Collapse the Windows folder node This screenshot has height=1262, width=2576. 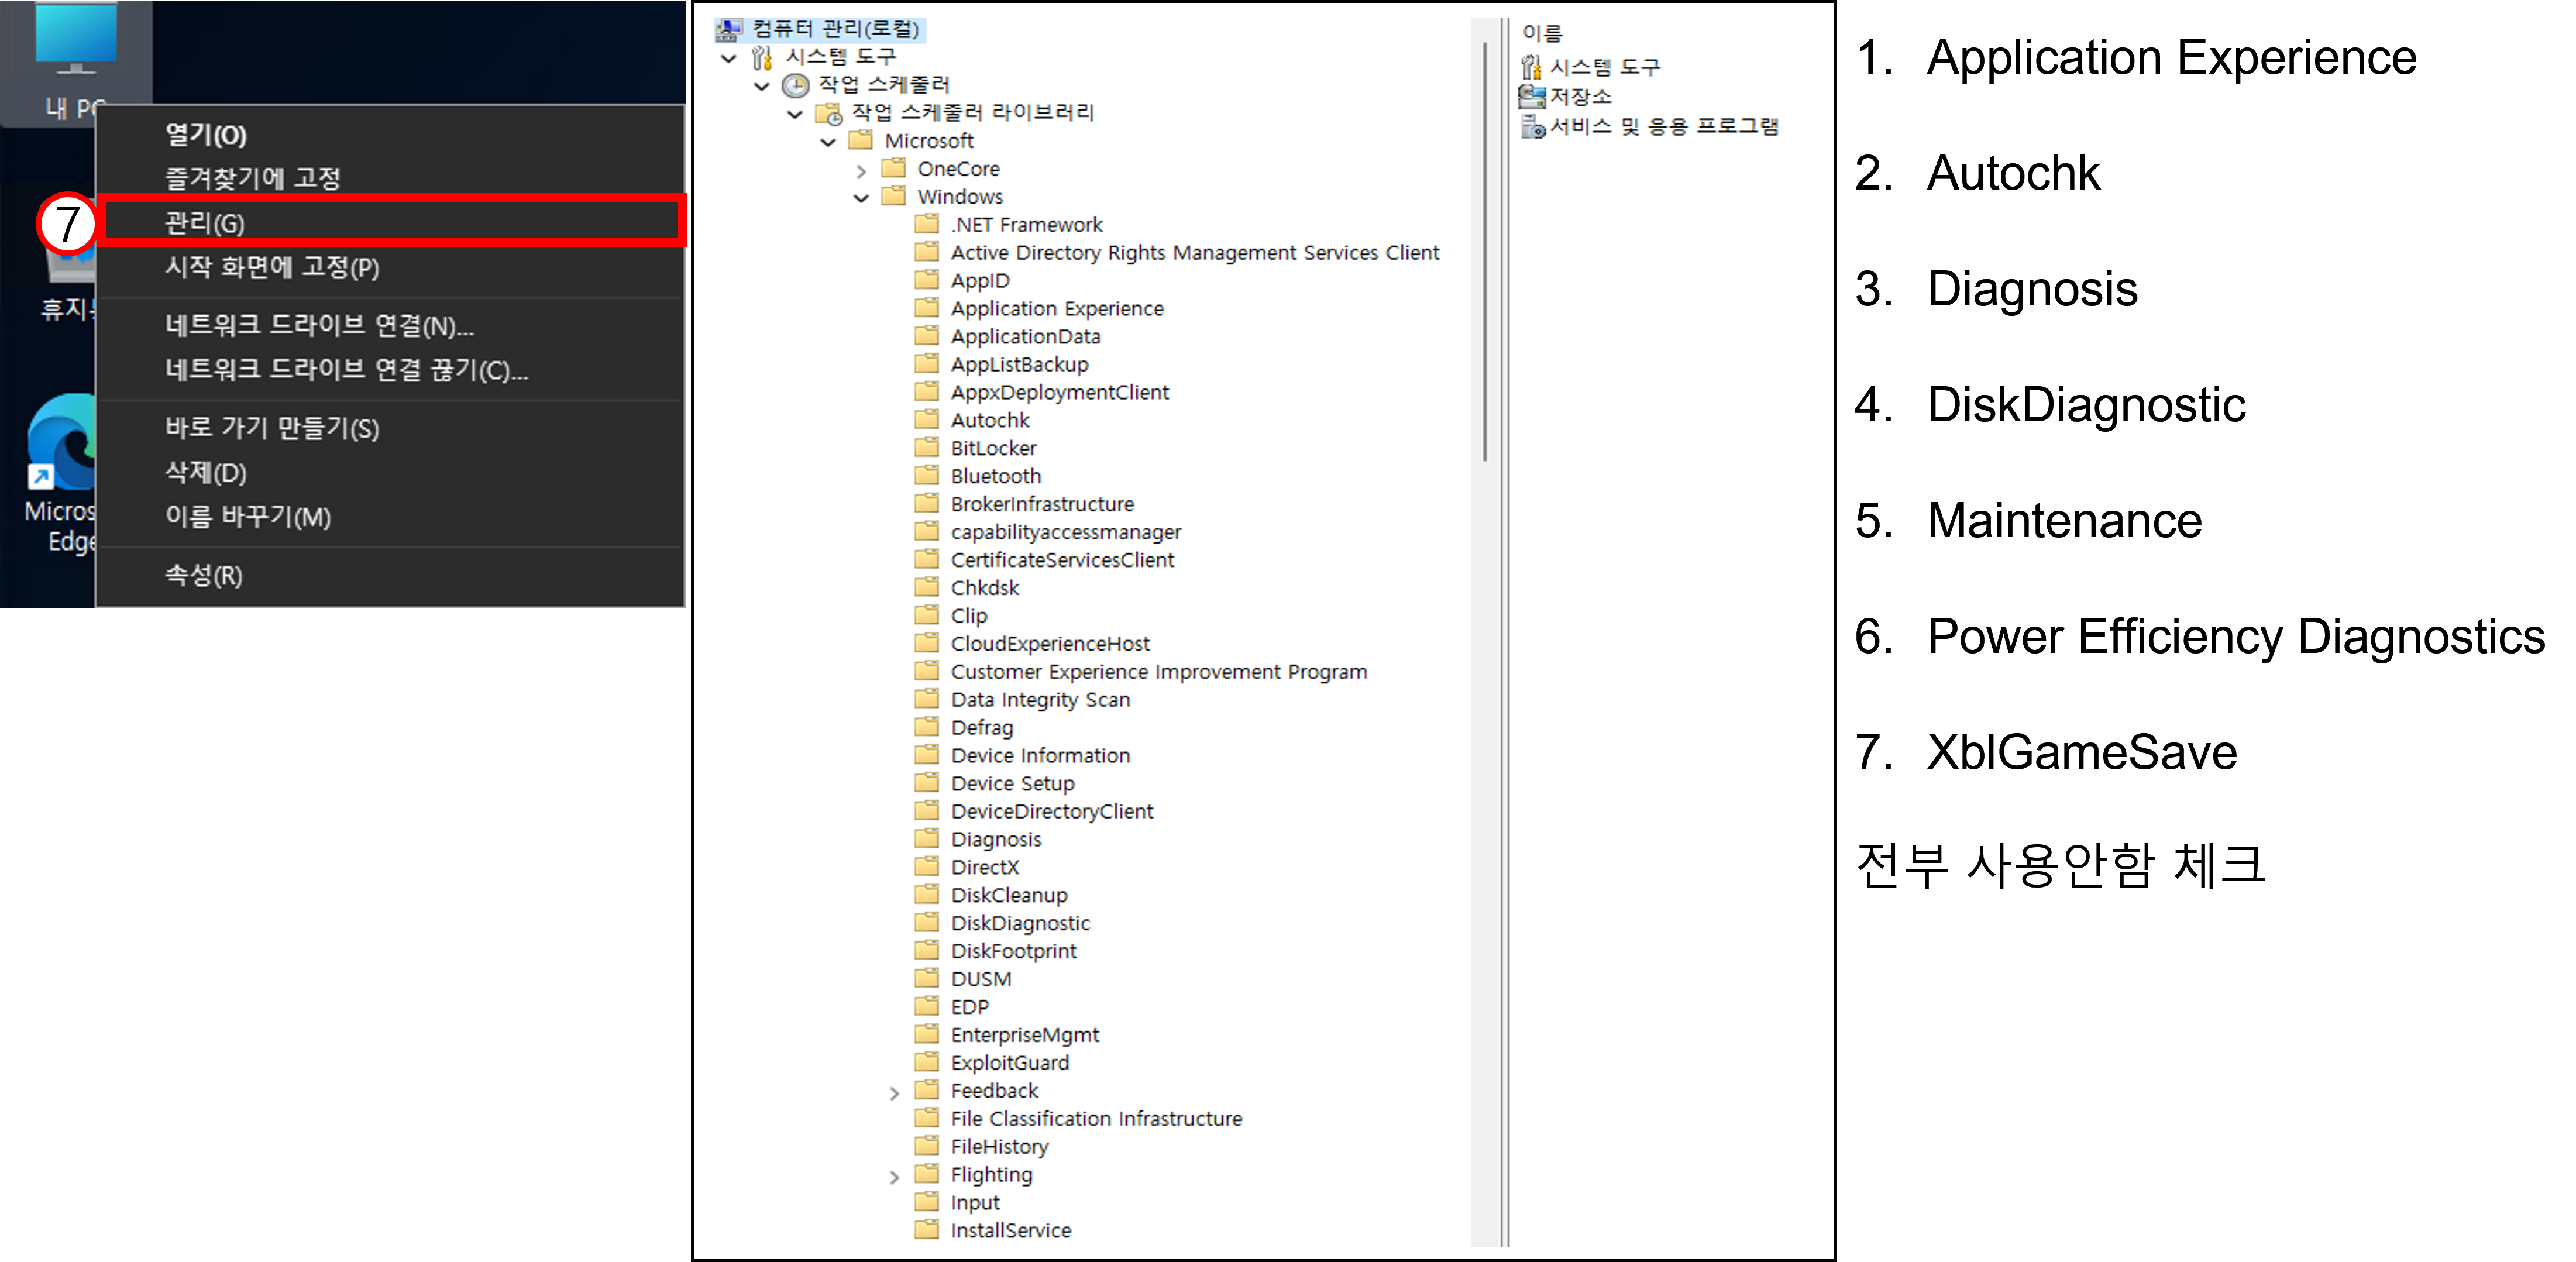click(861, 198)
